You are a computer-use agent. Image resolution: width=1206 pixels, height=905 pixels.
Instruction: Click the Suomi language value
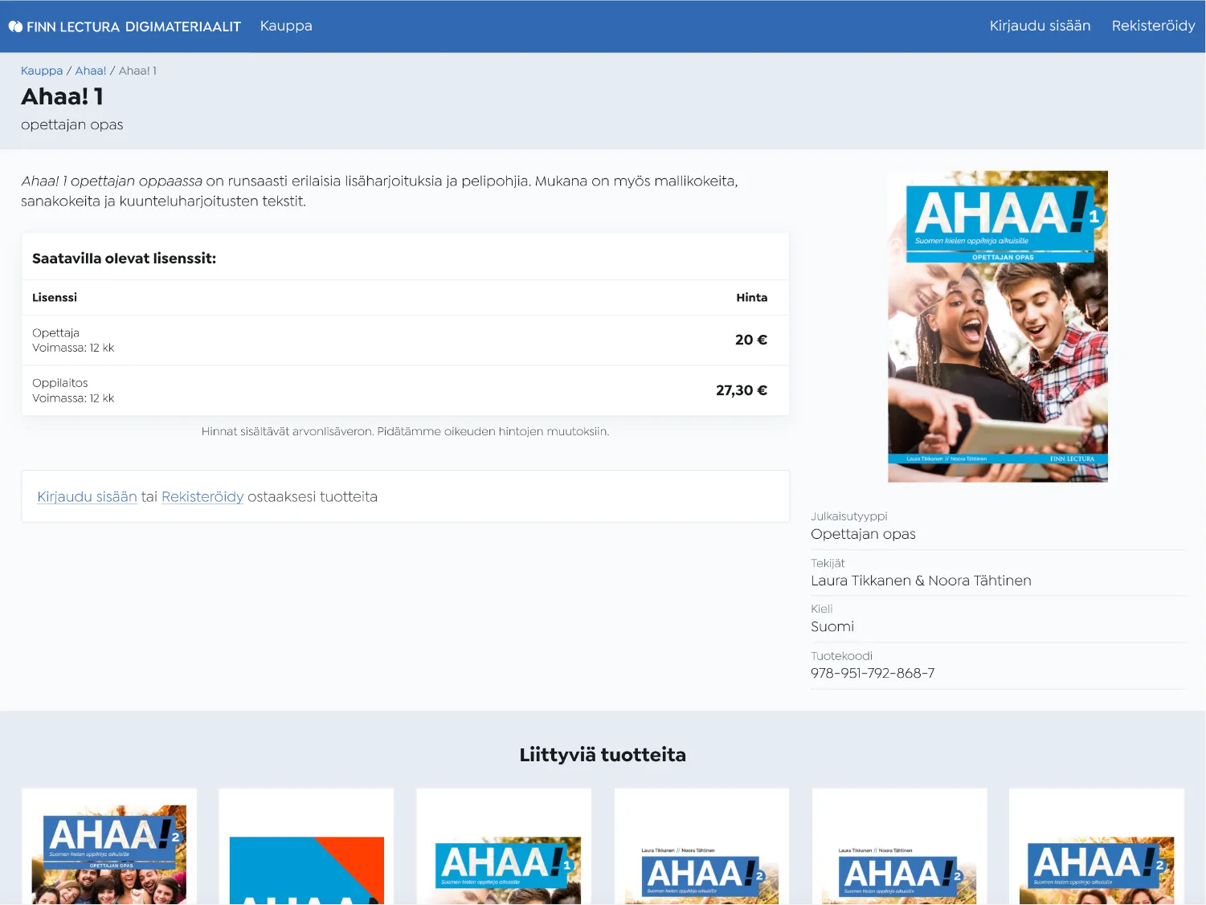tap(832, 626)
